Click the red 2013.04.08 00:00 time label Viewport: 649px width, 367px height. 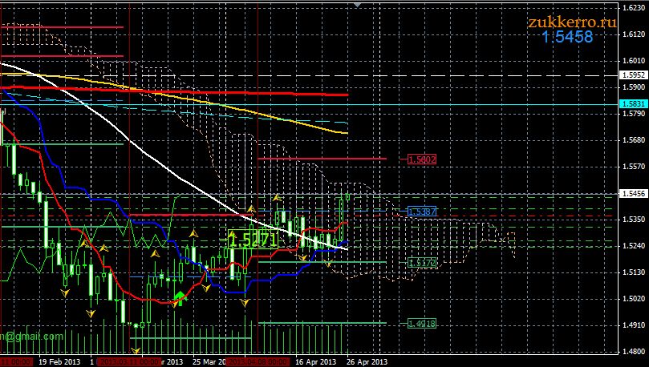pos(255,361)
